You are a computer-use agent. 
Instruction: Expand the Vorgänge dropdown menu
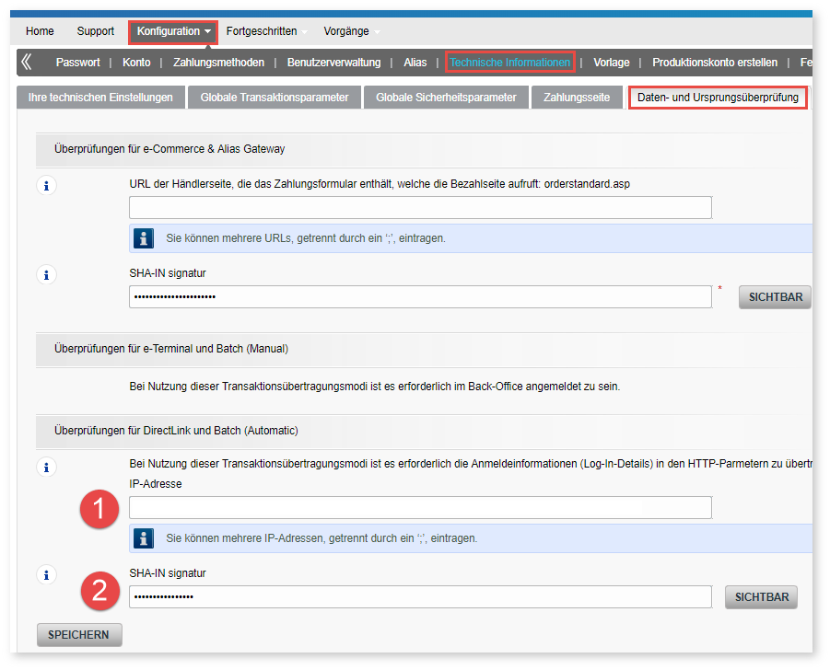click(x=351, y=31)
